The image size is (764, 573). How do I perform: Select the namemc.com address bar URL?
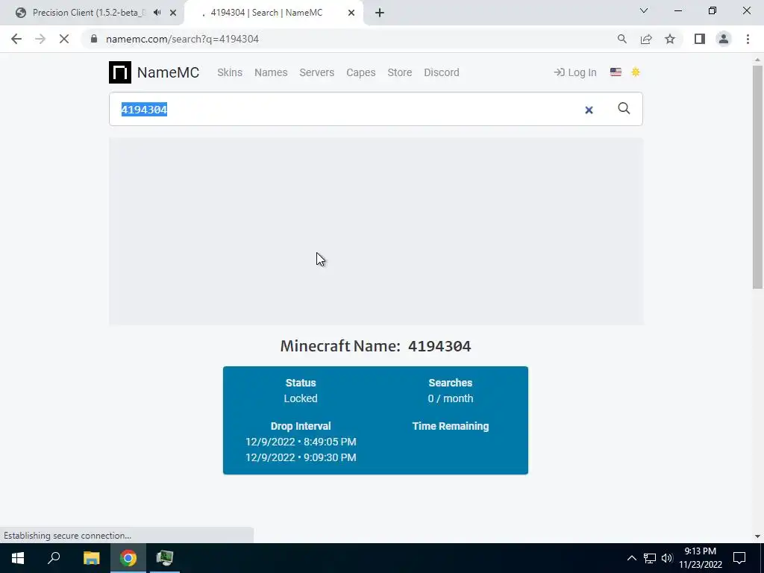point(182,39)
